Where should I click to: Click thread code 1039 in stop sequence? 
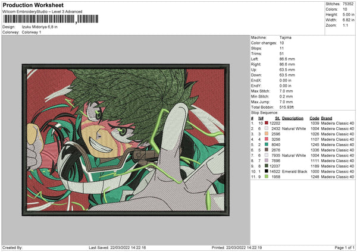315,123
